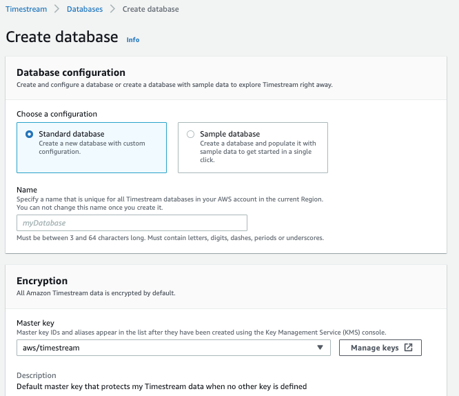This screenshot has width=459, height=396.
Task: Click the chevron after Timestream breadcrumb
Action: (57, 9)
